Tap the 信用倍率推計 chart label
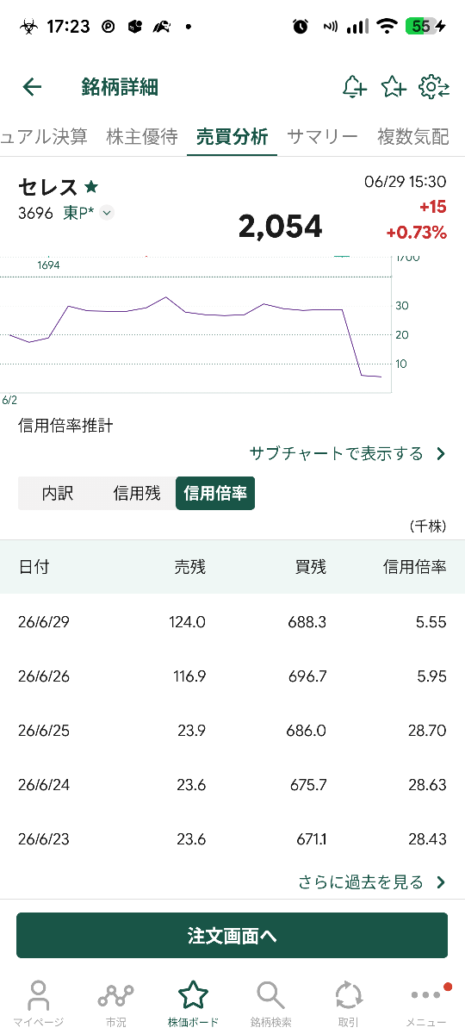465x1034 pixels. [65, 426]
